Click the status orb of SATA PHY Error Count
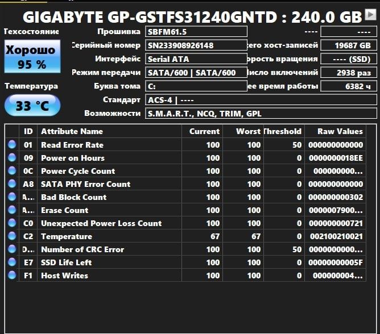The width and height of the screenshot is (380, 334). click(12, 183)
